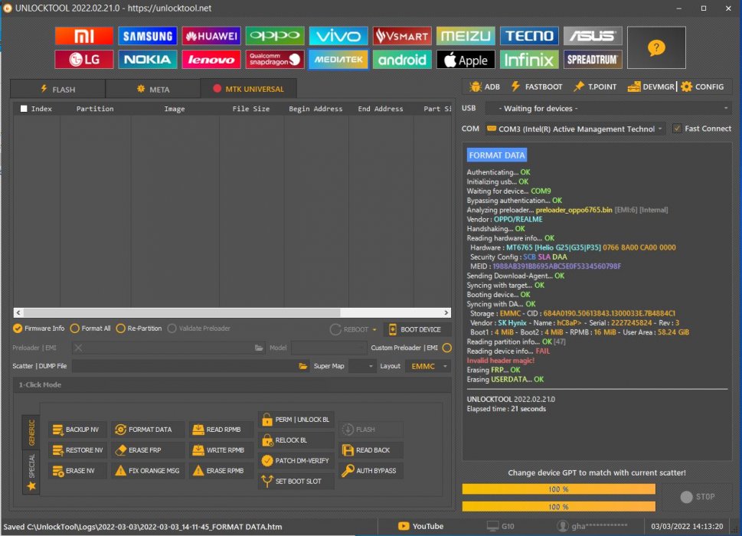Click the partition table horizontal scrollbar
Screen dimensions: 742x536
232,312
